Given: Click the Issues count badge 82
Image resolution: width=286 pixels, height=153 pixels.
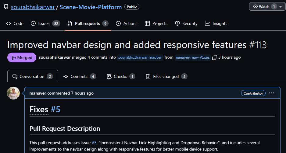Looking at the screenshot, I should point(56,23).
